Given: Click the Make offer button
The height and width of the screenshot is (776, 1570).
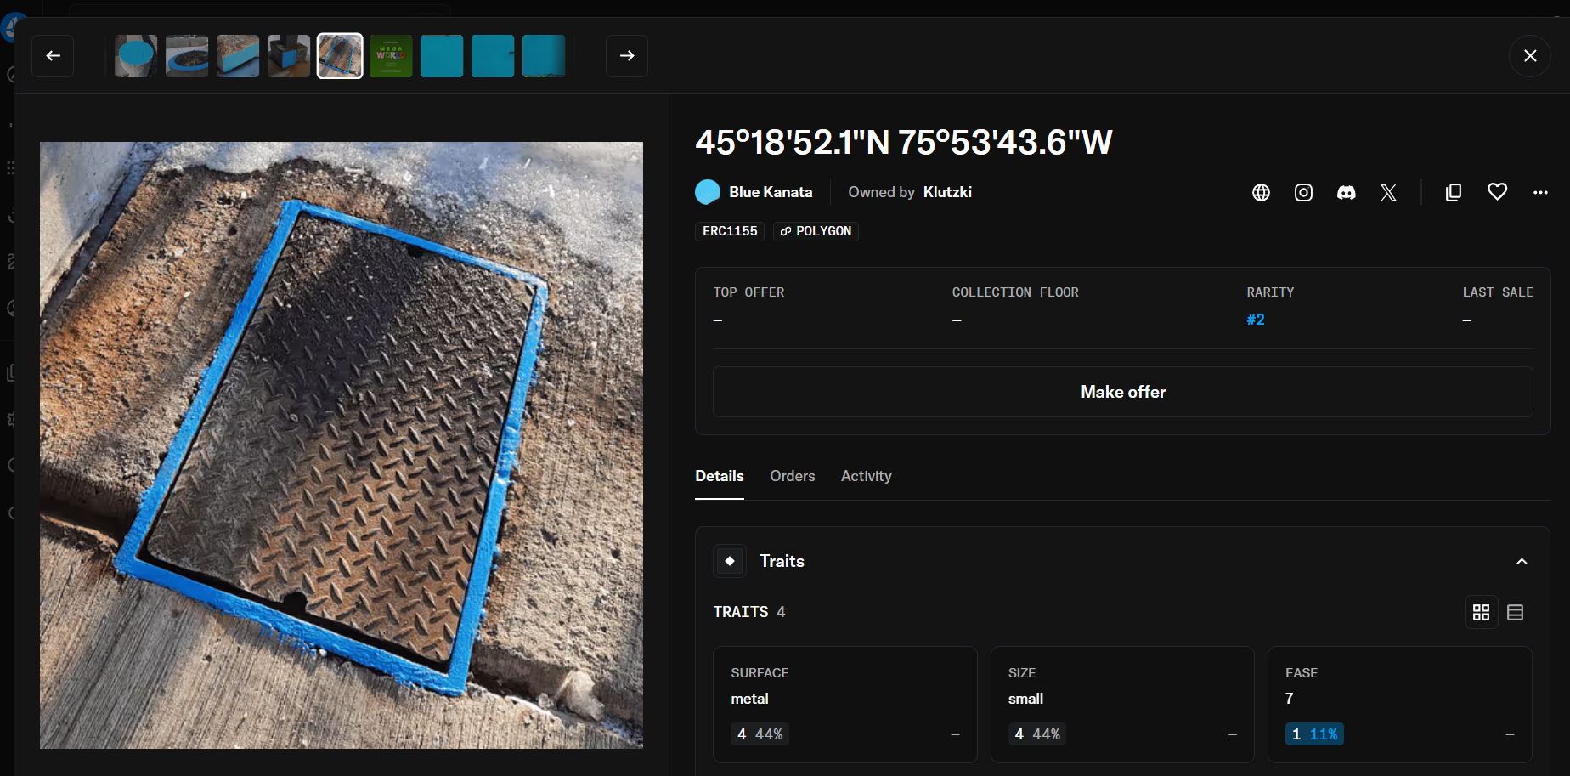Looking at the screenshot, I should pyautogui.click(x=1123, y=392).
